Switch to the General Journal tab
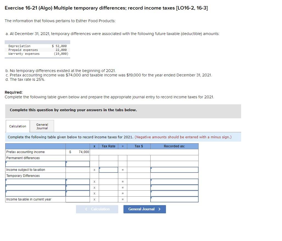This screenshot has height=241, width=282. [x=42, y=126]
